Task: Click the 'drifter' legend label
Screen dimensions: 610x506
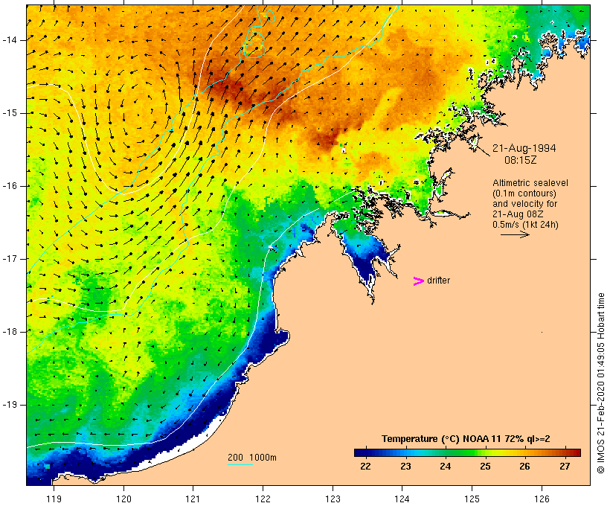Action: click(438, 281)
